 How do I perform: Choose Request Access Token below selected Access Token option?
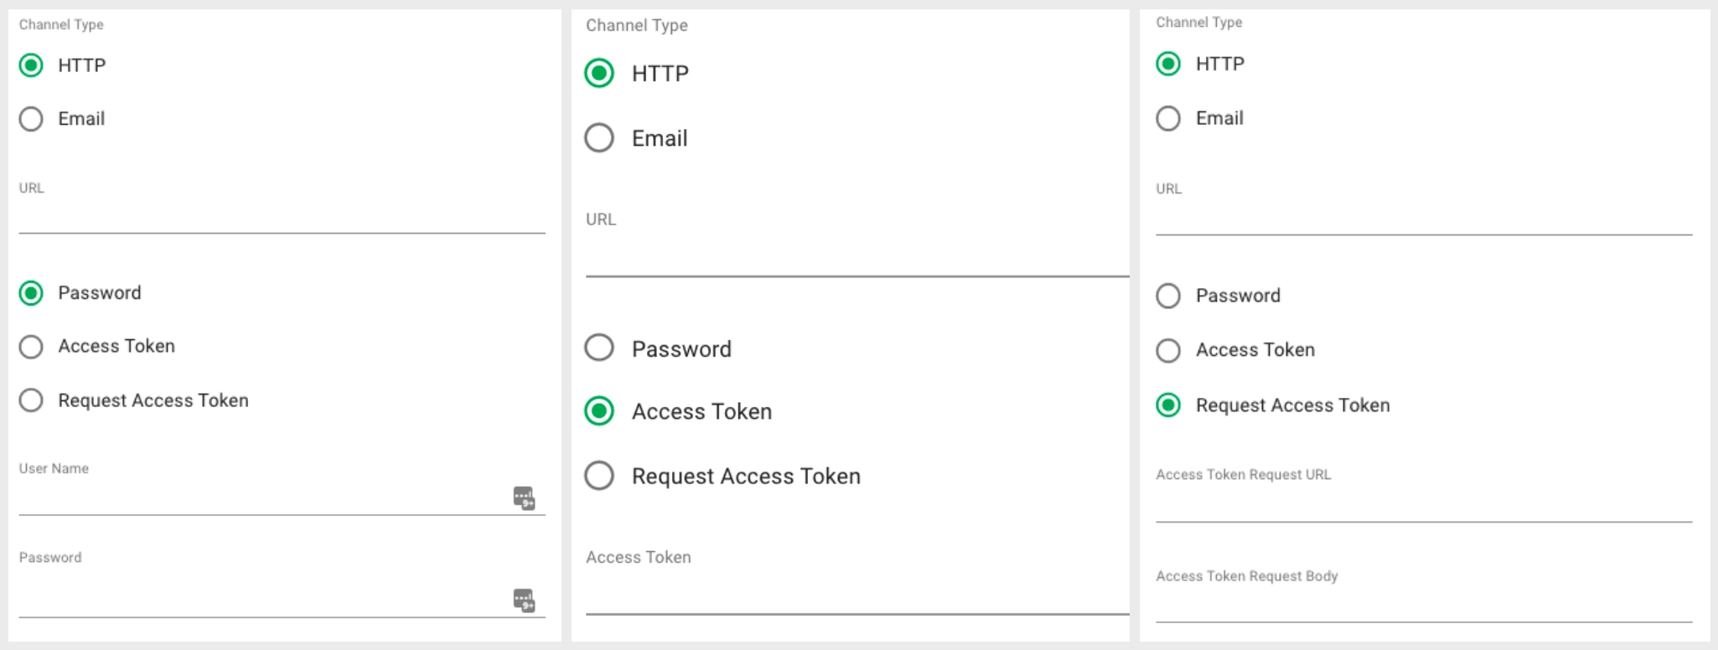(x=599, y=476)
